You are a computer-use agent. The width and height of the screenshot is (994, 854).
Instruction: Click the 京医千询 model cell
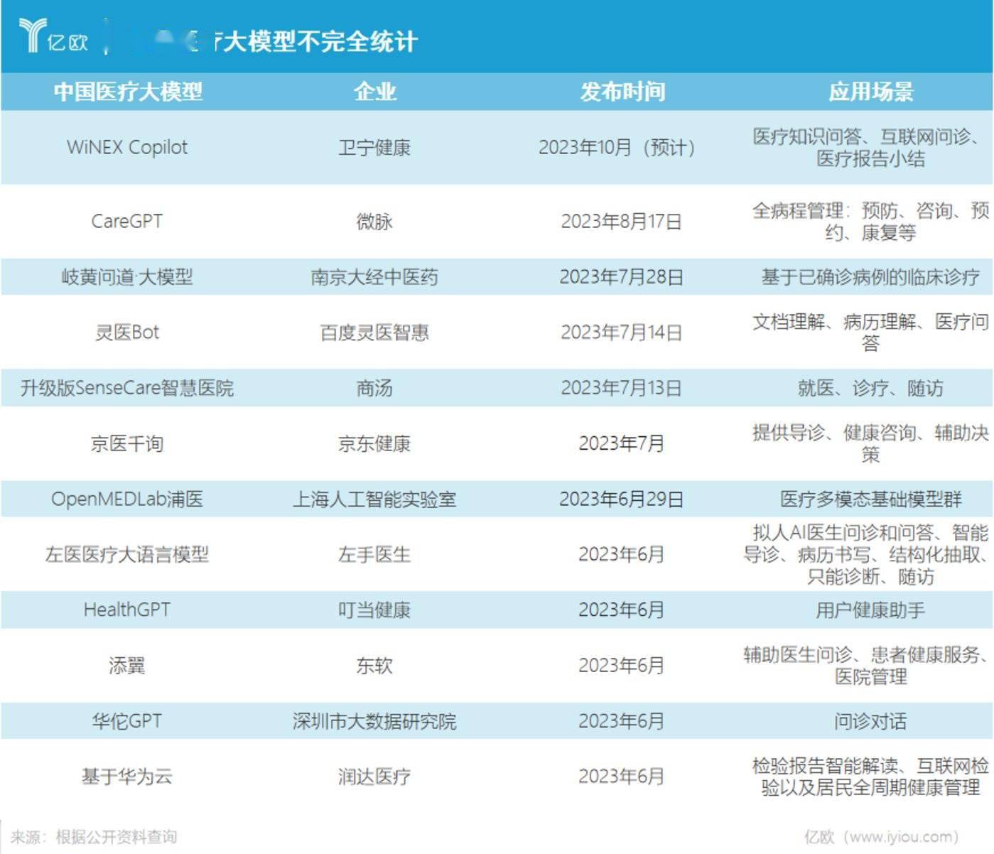coord(127,444)
